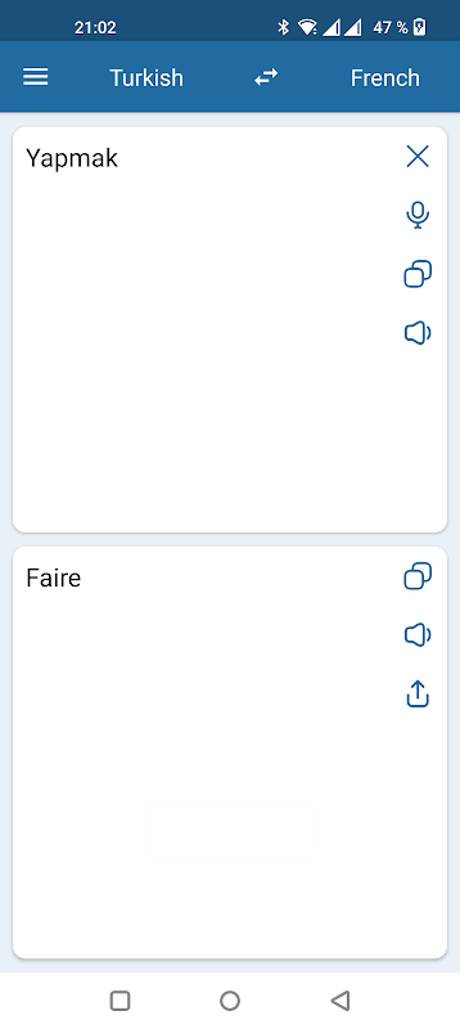Viewport: 460px width, 1029px height.
Task: Tap the Wi-Fi icon in status bar
Action: pyautogui.click(x=308, y=27)
